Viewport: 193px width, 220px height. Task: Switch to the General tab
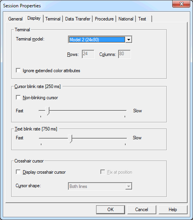click(15, 19)
